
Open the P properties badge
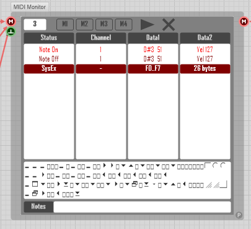[x=239, y=215]
